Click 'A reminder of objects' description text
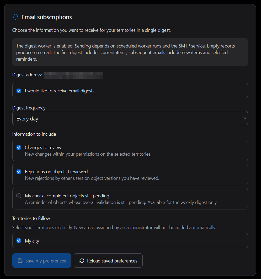Viewport: 261px width, 279px height. click(x=121, y=202)
